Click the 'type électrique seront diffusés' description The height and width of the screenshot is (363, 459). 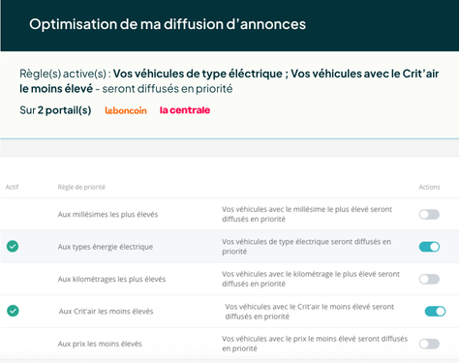[x=306, y=247]
